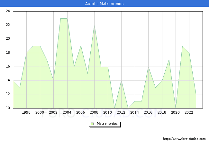Click the x-axis label 2018
This screenshot has width=209, height=144.
click(x=162, y=112)
